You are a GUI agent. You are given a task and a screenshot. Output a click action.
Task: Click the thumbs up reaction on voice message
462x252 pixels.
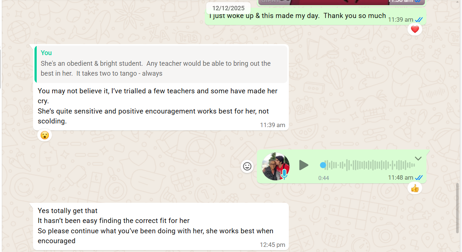415,188
